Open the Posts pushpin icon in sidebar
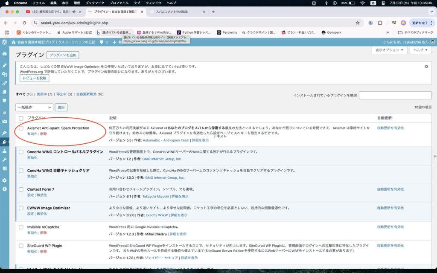The height and width of the screenshot is (273, 437). pos(4,65)
